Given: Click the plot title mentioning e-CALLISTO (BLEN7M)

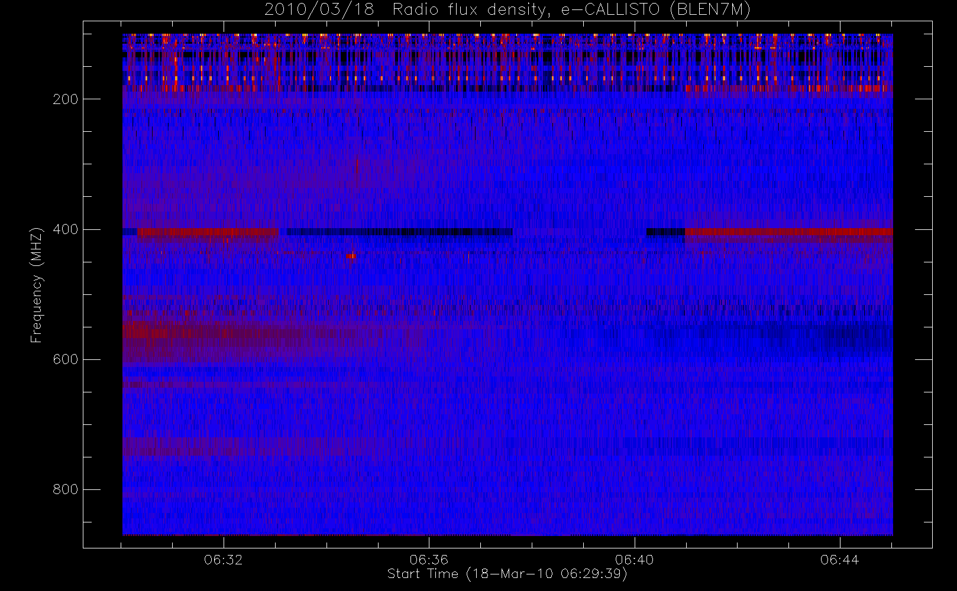Looking at the screenshot, I should [507, 10].
